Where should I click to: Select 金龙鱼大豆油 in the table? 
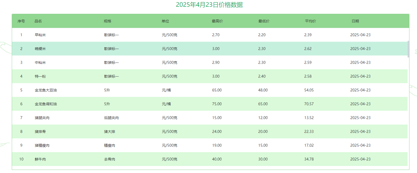(46, 90)
